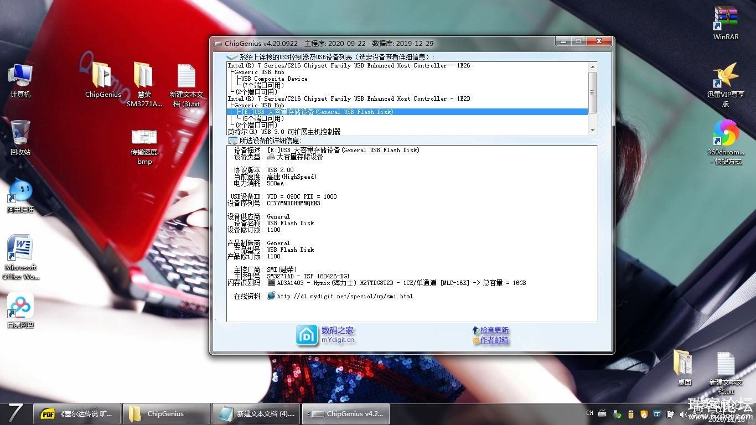This screenshot has width=756, height=425.
Task: Open the 计算机 desktop icon
Action: (20, 81)
